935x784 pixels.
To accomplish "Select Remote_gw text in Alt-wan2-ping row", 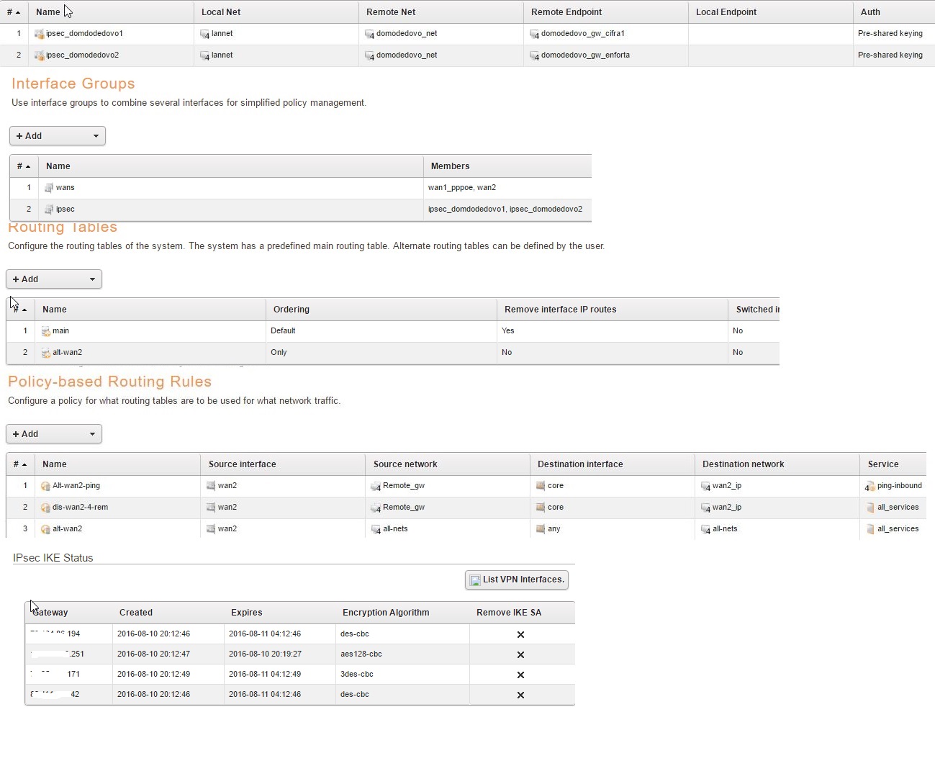I will click(x=404, y=486).
